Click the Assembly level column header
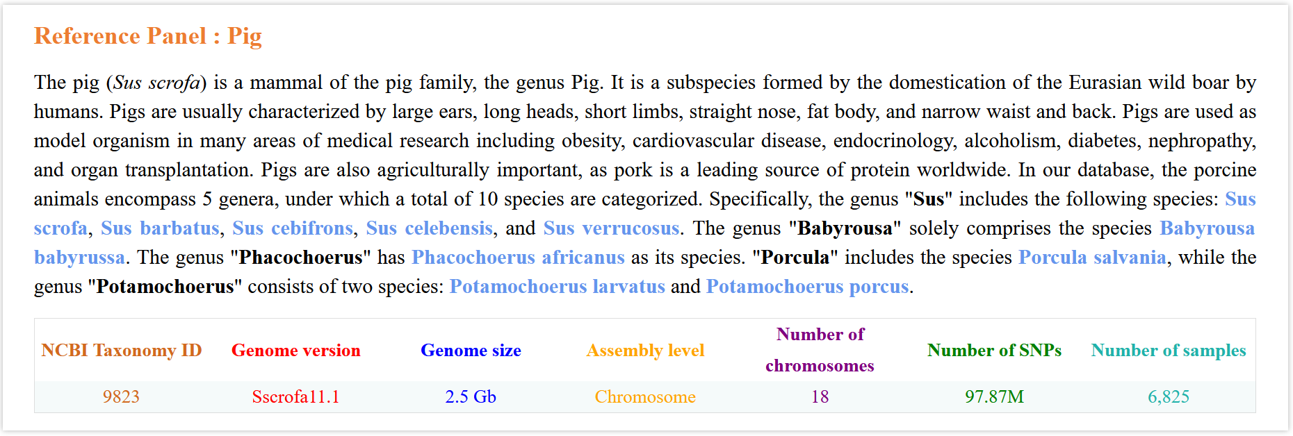 click(x=645, y=350)
